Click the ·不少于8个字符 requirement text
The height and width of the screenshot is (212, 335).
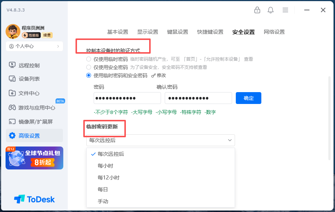[x=111, y=112]
